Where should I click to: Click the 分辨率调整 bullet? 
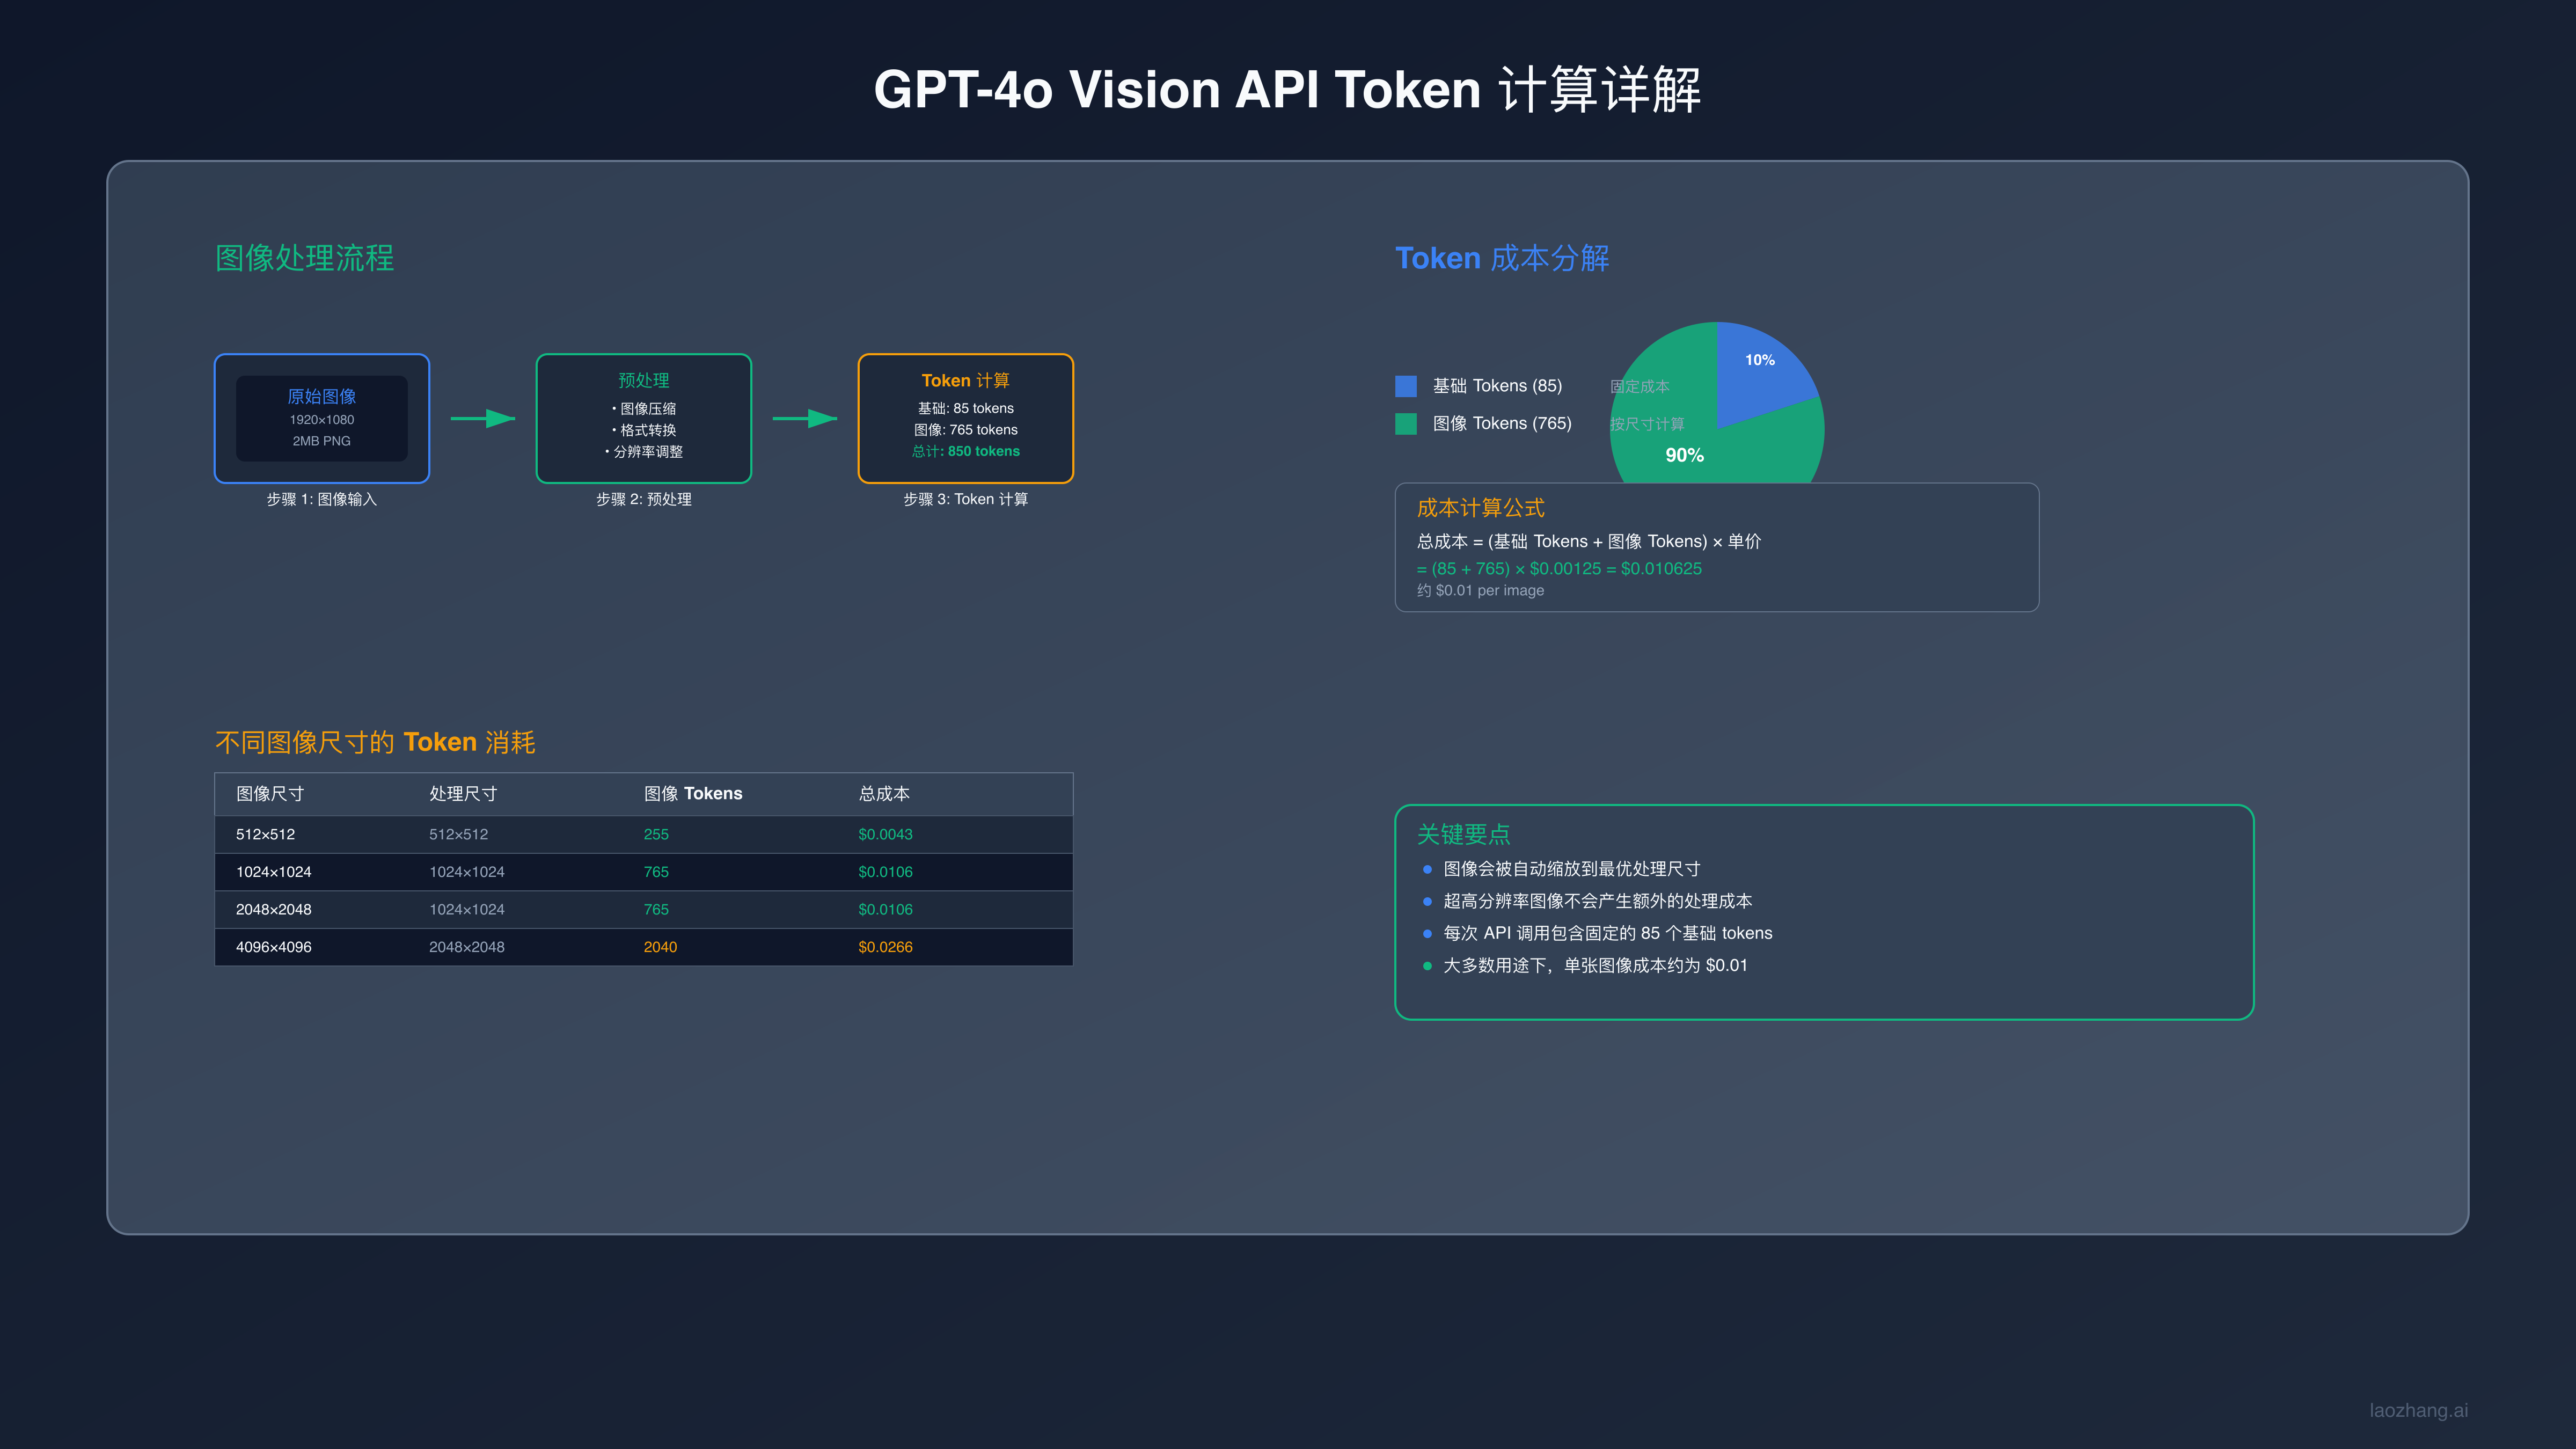coord(643,452)
